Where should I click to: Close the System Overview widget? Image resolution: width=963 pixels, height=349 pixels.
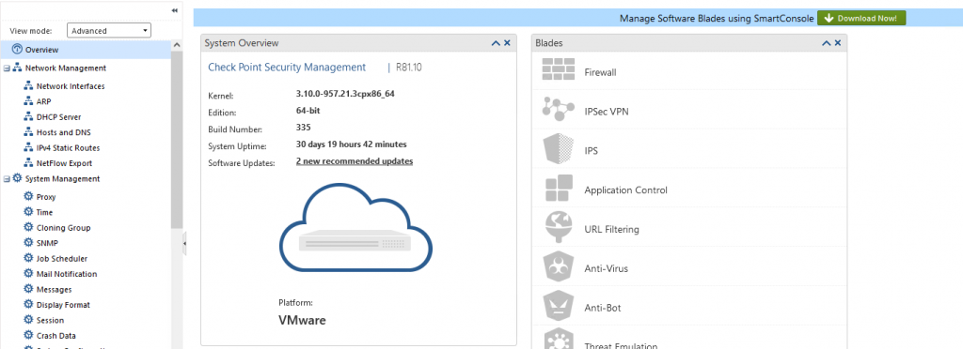coord(507,43)
